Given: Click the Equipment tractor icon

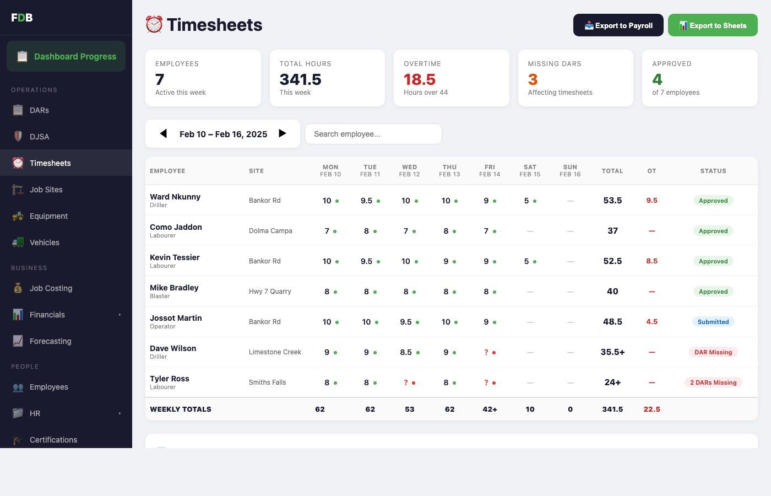Looking at the screenshot, I should tap(18, 216).
